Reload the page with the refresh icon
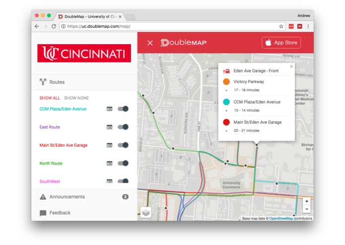Viewport: 345px width, 245px height. (54, 26)
